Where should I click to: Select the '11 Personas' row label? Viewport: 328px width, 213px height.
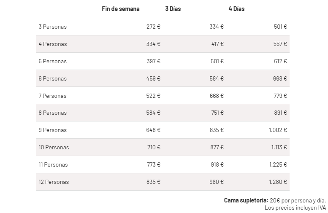click(x=53, y=165)
